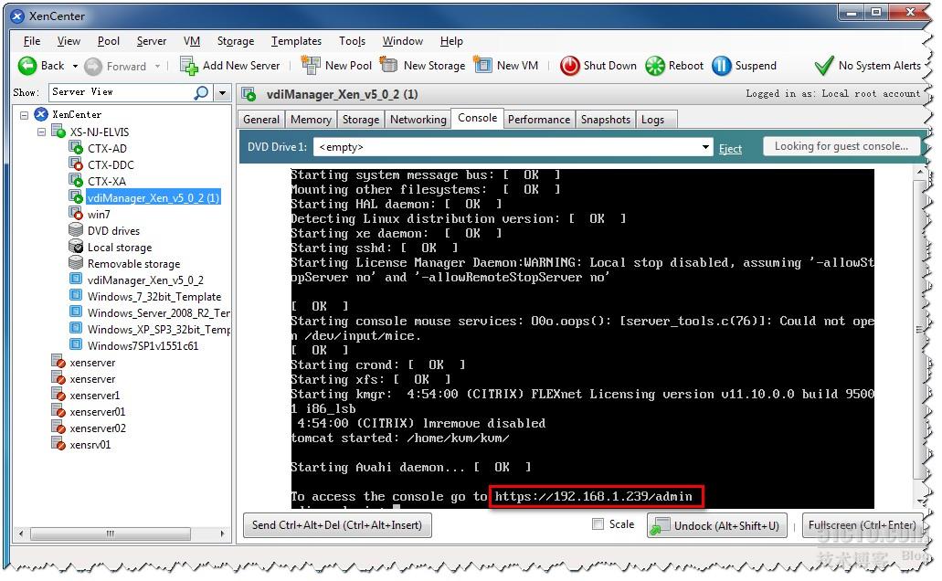Click Send Ctrl+Alt+Del button
Viewport: 942px width, 581px height.
tap(337, 525)
